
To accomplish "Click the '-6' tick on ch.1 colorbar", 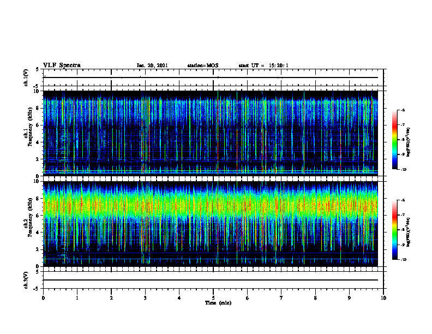I will tap(403, 110).
